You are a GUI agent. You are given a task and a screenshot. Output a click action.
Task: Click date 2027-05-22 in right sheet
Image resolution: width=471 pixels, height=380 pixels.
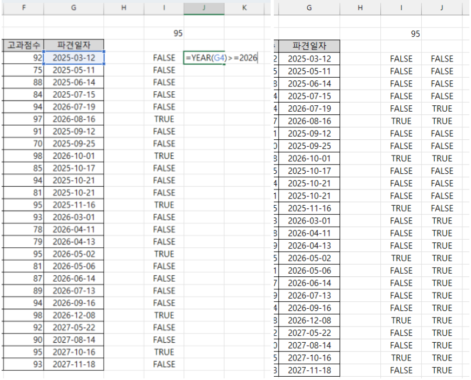[x=309, y=332]
